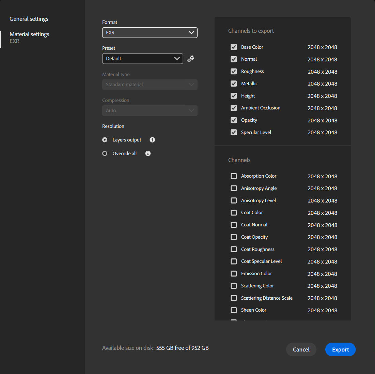Enable the Anisotropy Angle channel

pyautogui.click(x=234, y=189)
